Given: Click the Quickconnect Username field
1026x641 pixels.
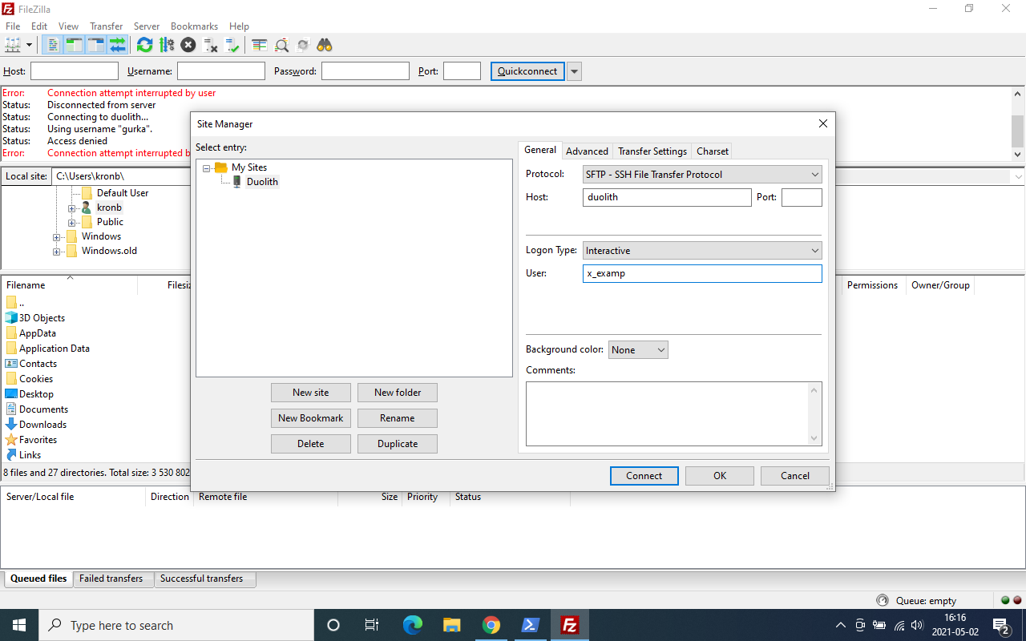Looking at the screenshot, I should coord(221,71).
